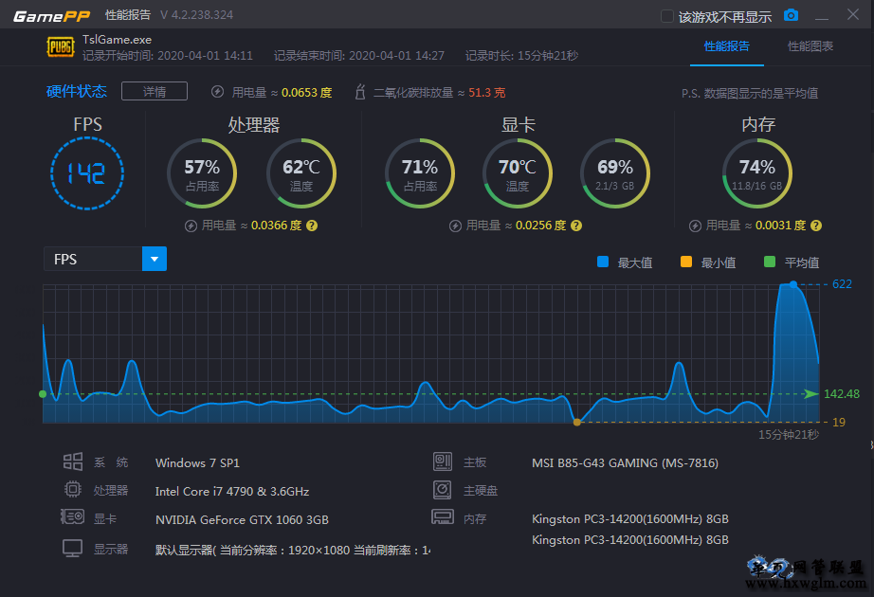Screen dimensions: 874x597
Task: Switch to the 性能图表 tab
Action: coord(810,46)
